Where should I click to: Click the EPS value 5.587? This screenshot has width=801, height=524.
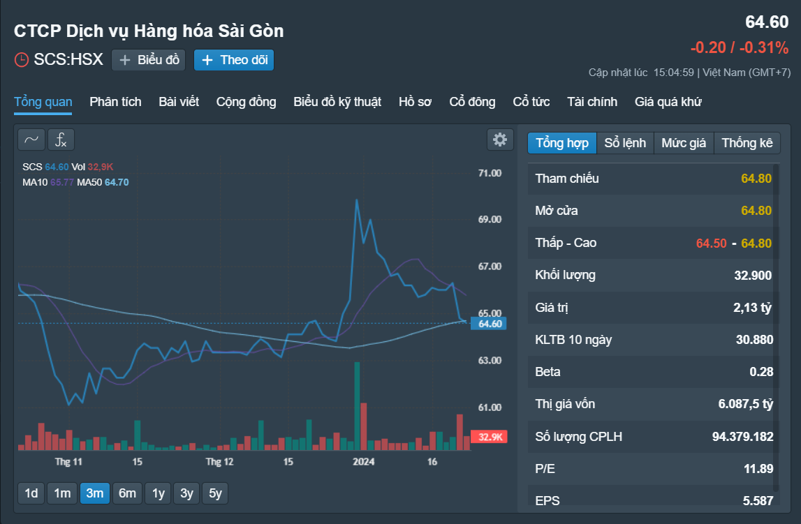coord(758,500)
